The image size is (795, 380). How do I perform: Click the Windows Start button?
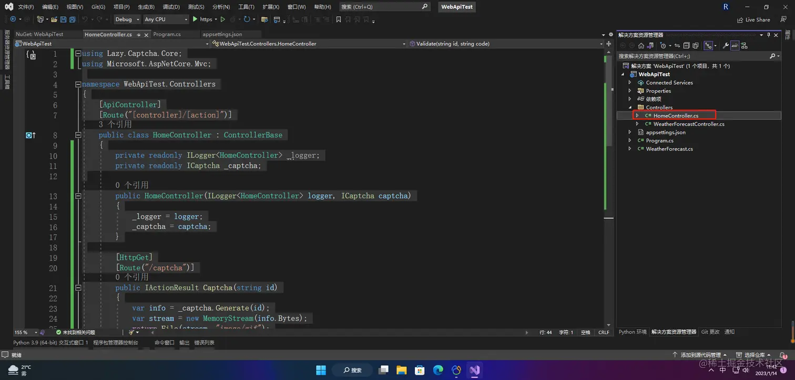pyautogui.click(x=321, y=370)
